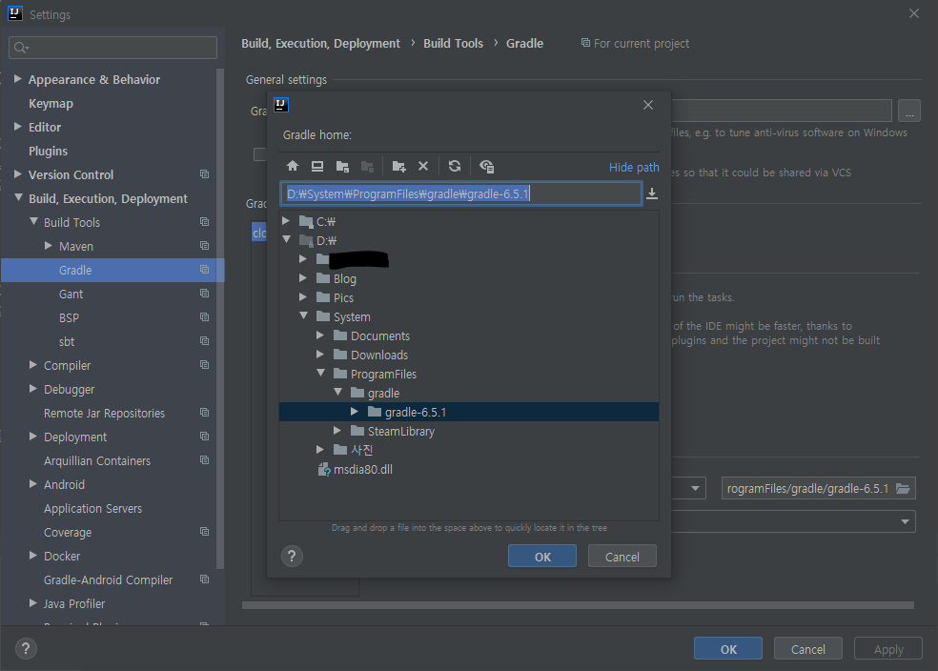The image size is (938, 671).
Task: Click the Desktop directory toolbar icon
Action: pyautogui.click(x=317, y=166)
